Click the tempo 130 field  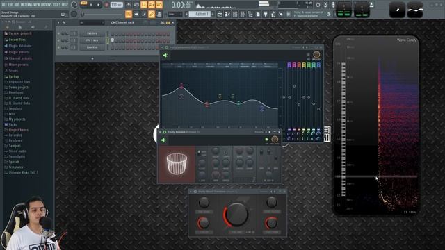click(116, 5)
